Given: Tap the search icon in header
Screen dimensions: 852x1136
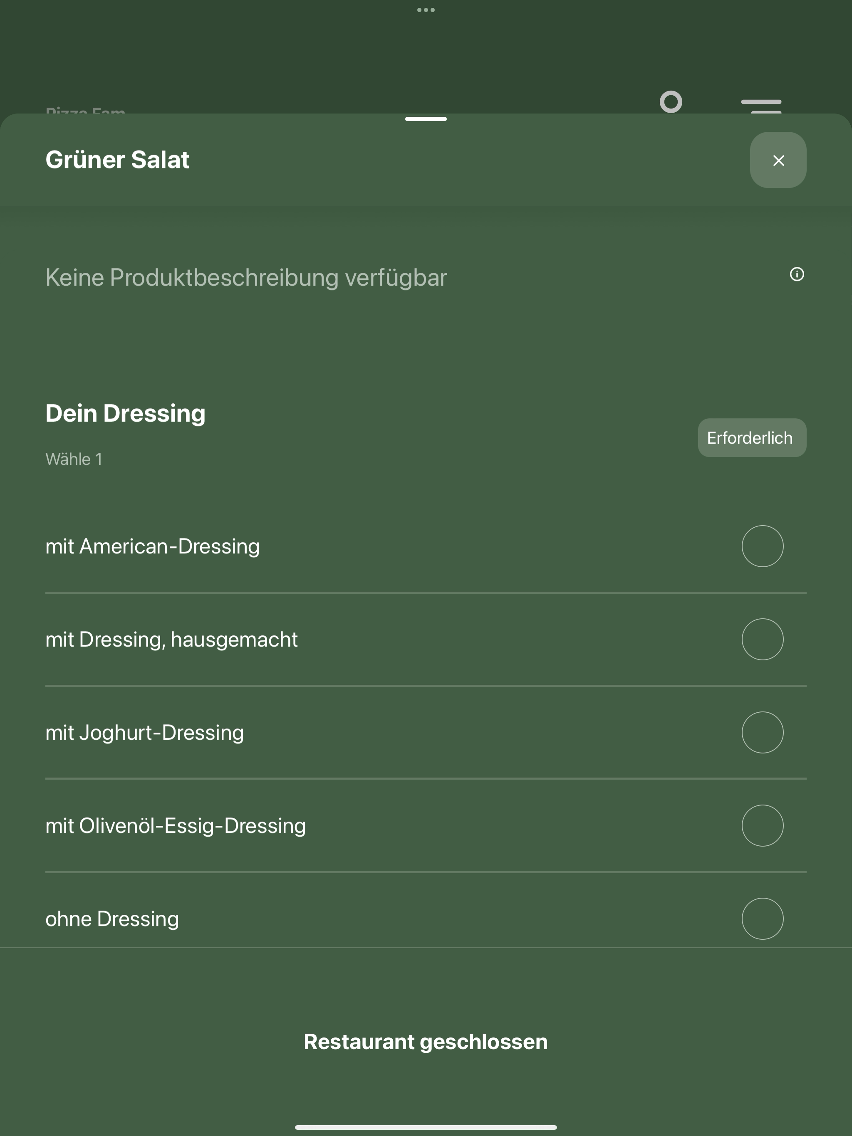Looking at the screenshot, I should [x=671, y=102].
